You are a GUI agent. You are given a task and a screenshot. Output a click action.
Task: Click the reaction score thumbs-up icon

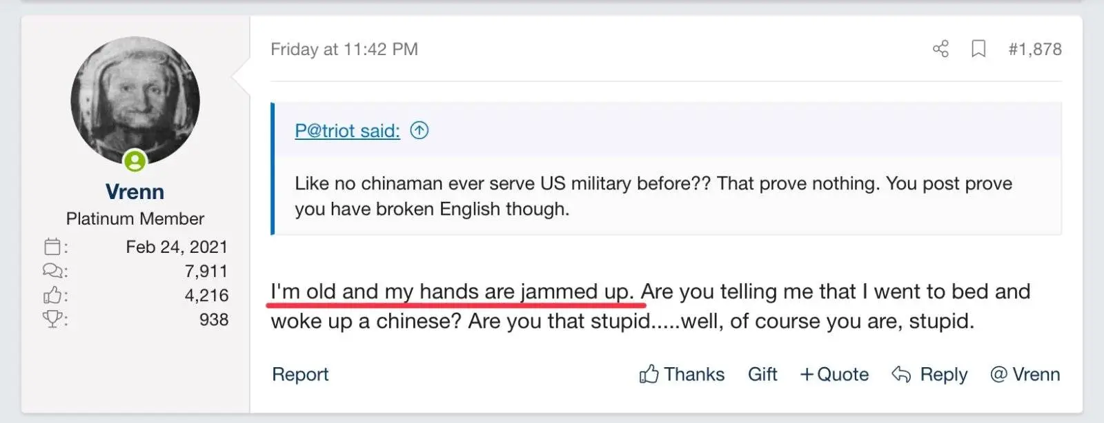52,296
